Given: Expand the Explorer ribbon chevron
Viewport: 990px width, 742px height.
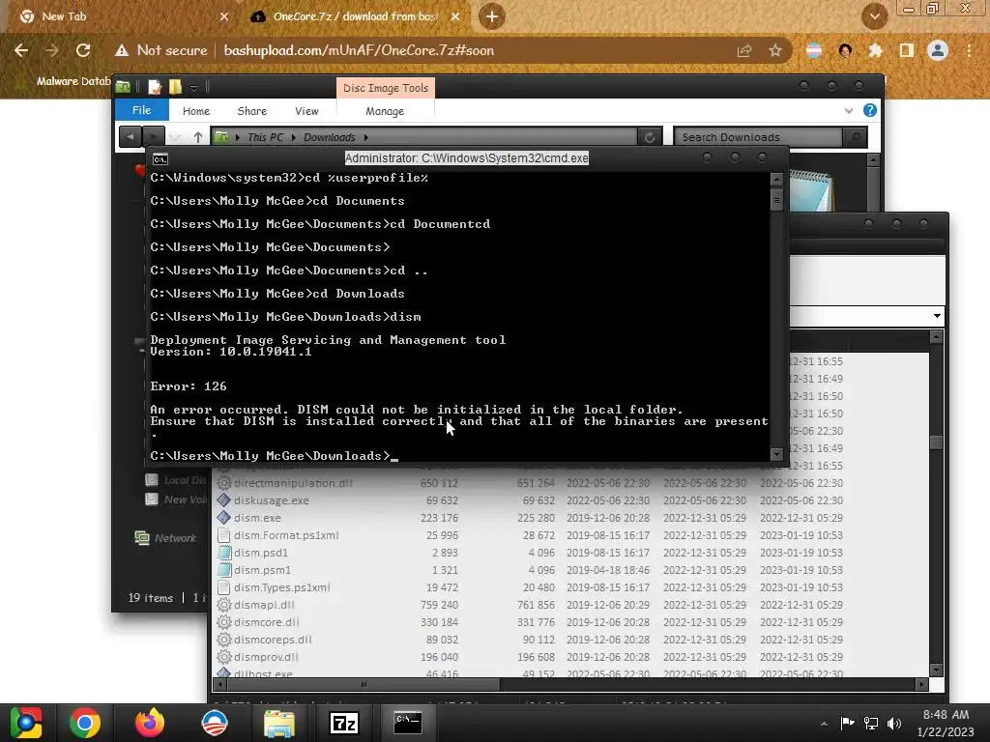Looking at the screenshot, I should pos(849,110).
